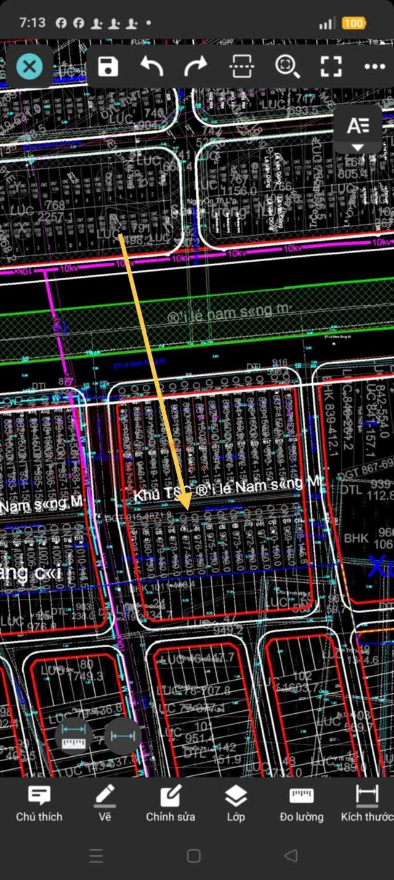Tap the Android home button

coord(194,855)
